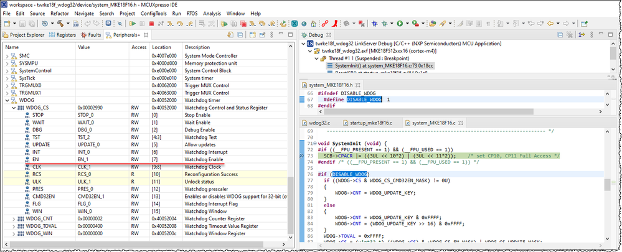Expand the WDOG_CNT register node

coord(14,219)
